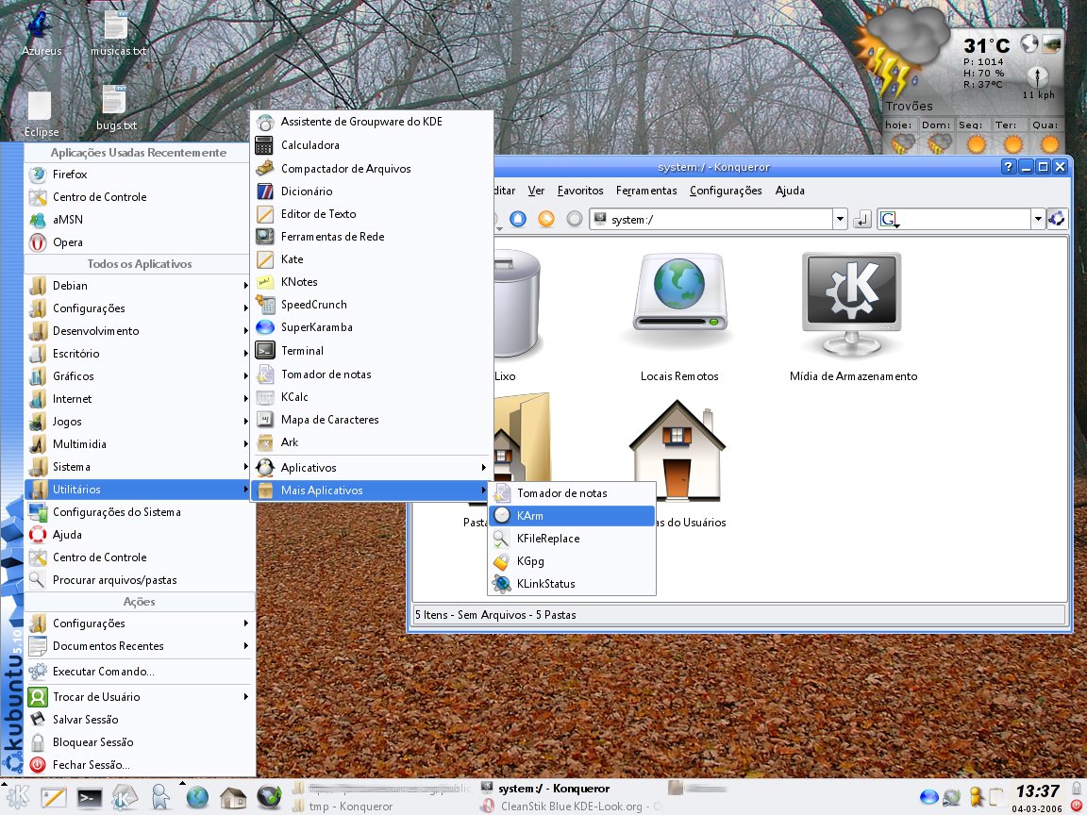This screenshot has width=1087, height=815.
Task: Expand the Aplicativos submenu
Action: click(372, 468)
